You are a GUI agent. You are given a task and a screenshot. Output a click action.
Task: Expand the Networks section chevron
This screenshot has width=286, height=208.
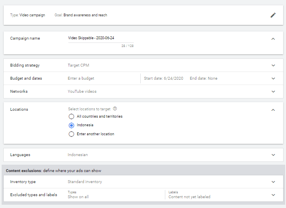(273, 92)
